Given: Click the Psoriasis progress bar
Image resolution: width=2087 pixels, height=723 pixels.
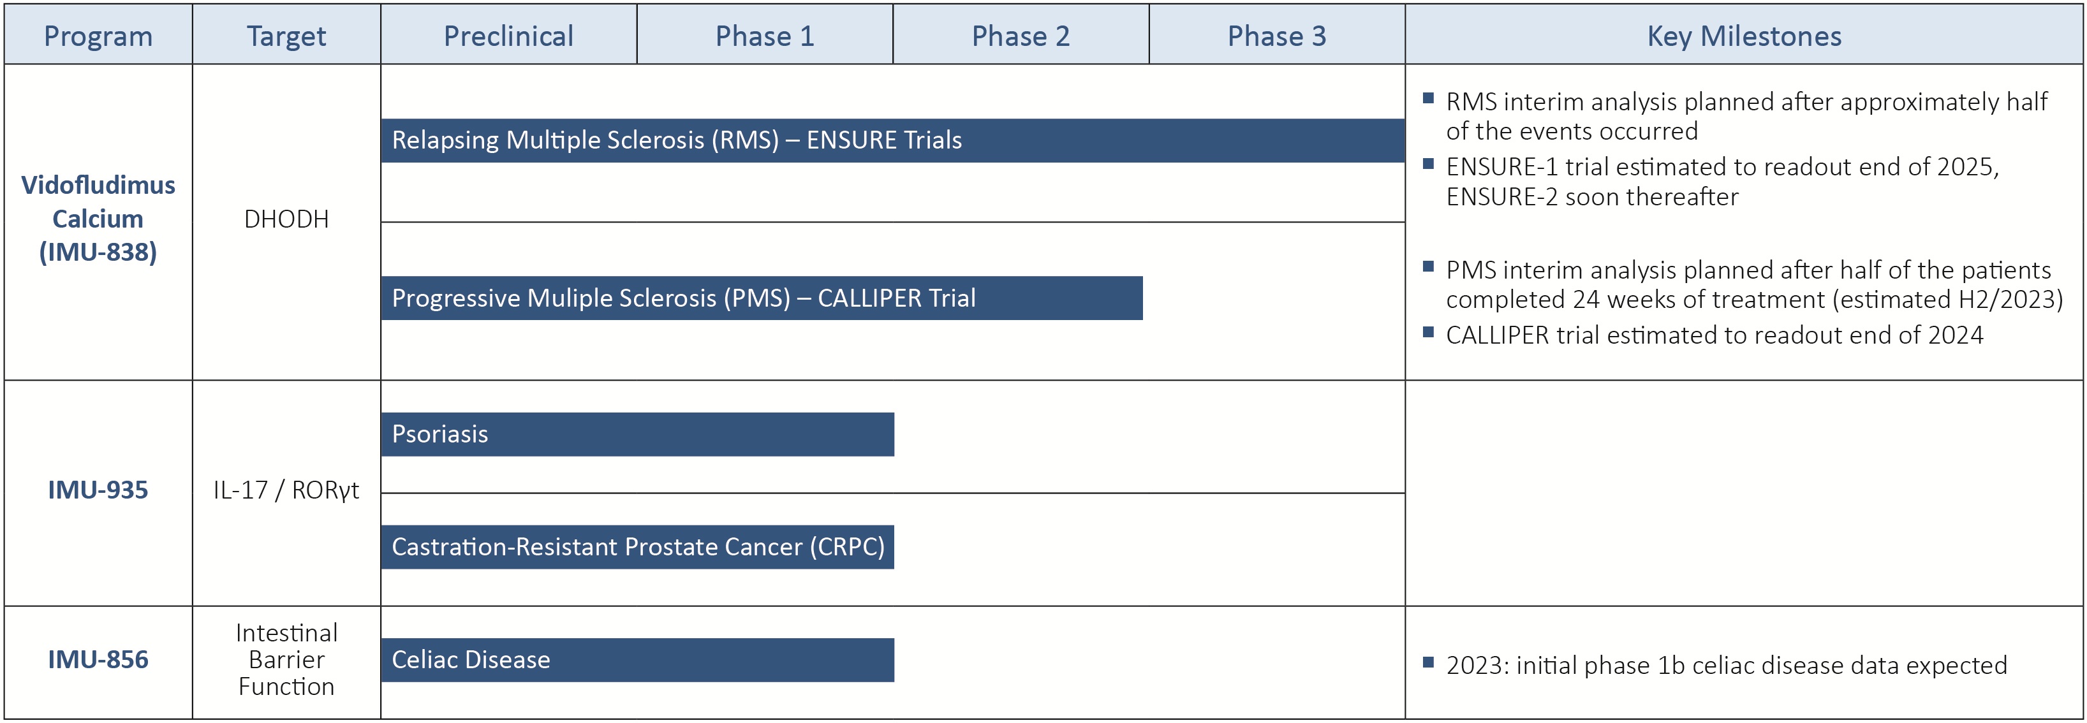Looking at the screenshot, I should (x=638, y=435).
